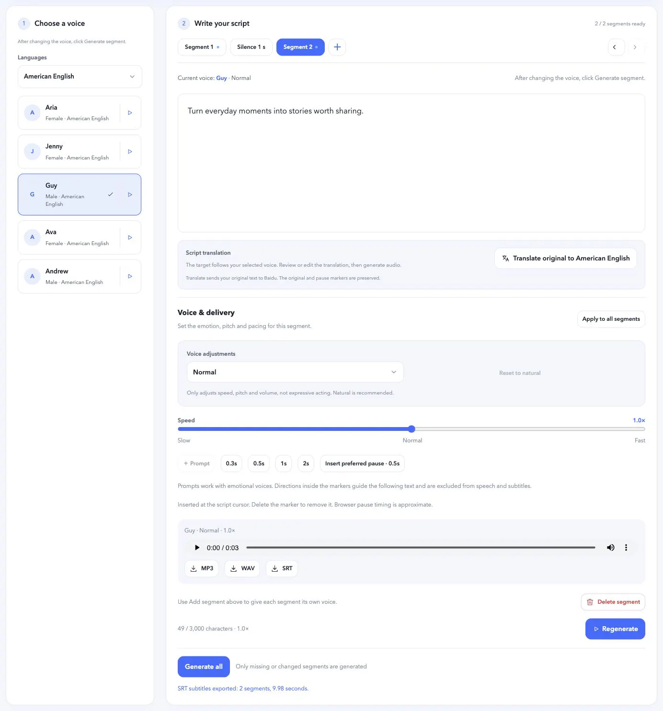The image size is (663, 711).
Task: Insert a 2s pause
Action: coord(306,463)
